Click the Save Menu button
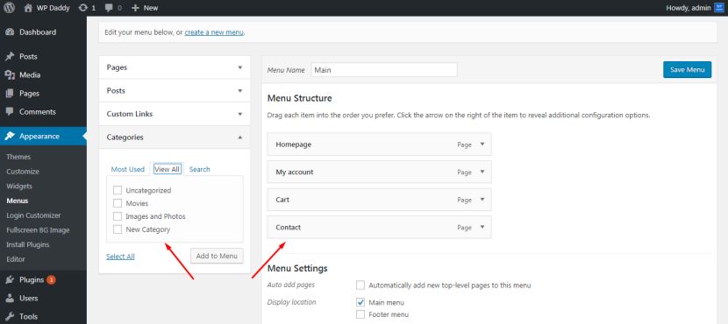Viewport: 728px width, 324px height. tap(687, 69)
